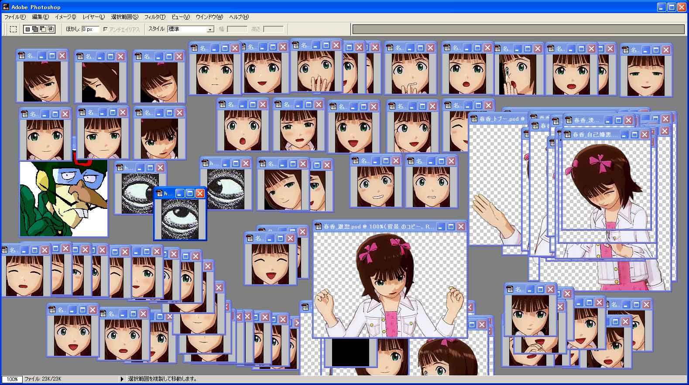This screenshot has width=689, height=385.
Task: Click the green-capped cartoon villain image
Action: (x=64, y=198)
